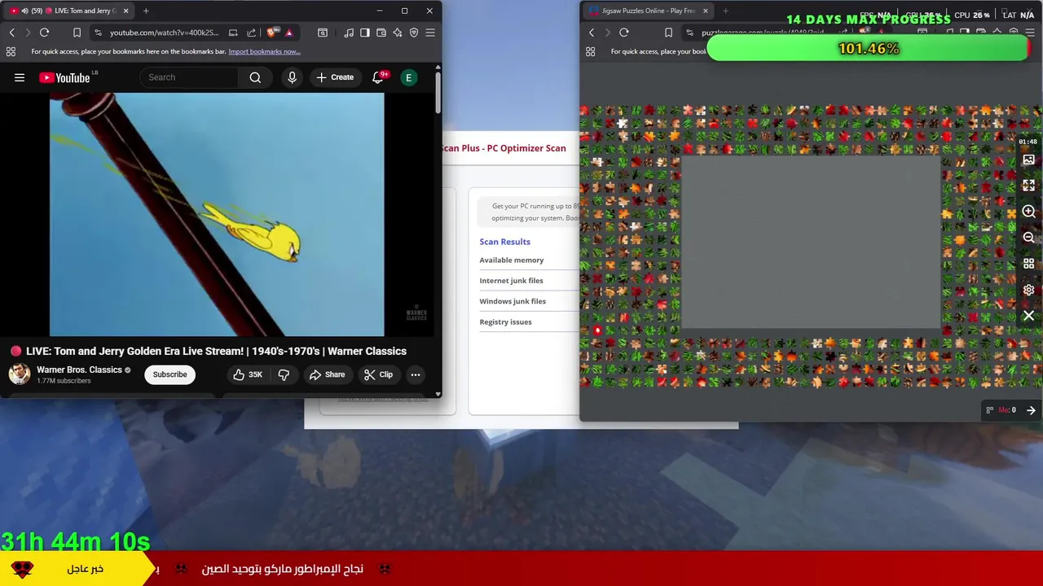Reload the YouTube page
Image resolution: width=1043 pixels, height=586 pixels.
44,33
